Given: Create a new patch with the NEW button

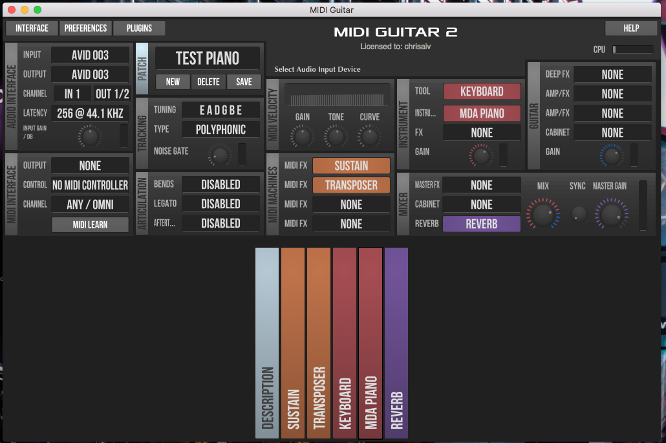Looking at the screenshot, I should (172, 81).
